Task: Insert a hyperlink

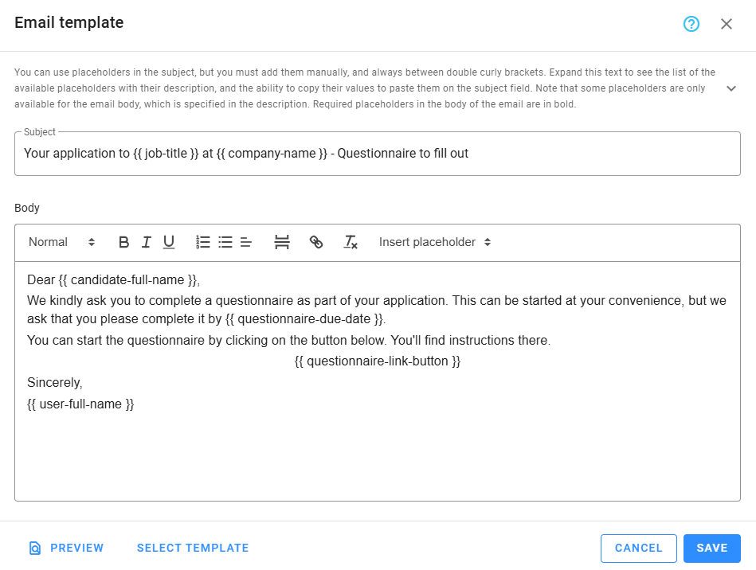Action: [316, 242]
